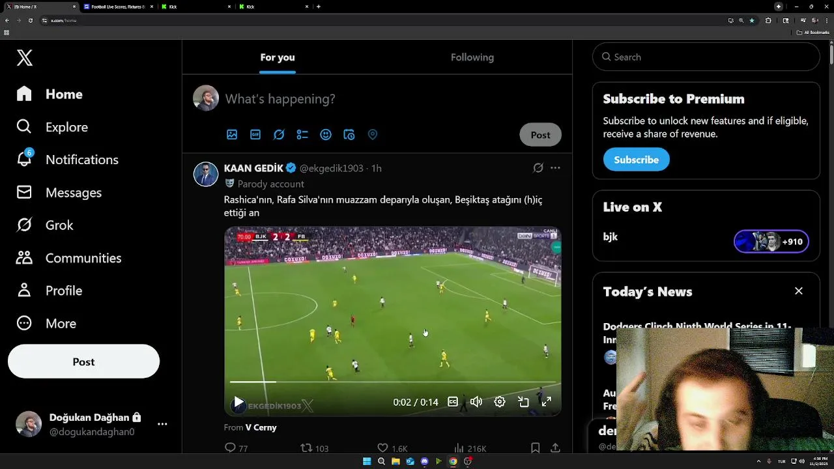
Task: Click the large Post button in the sidebar
Action: (x=83, y=362)
